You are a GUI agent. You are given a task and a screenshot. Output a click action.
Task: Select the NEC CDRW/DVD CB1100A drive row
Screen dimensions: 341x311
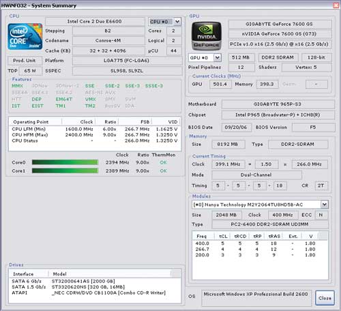[x=95, y=293]
